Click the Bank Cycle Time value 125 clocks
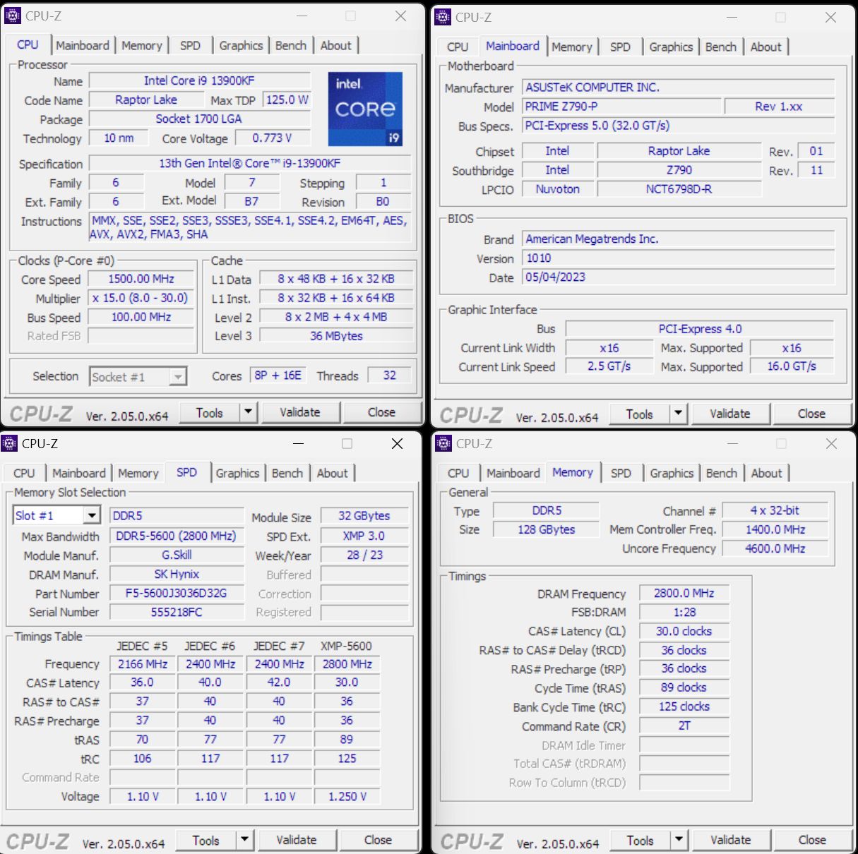The height and width of the screenshot is (854, 858). point(684,706)
